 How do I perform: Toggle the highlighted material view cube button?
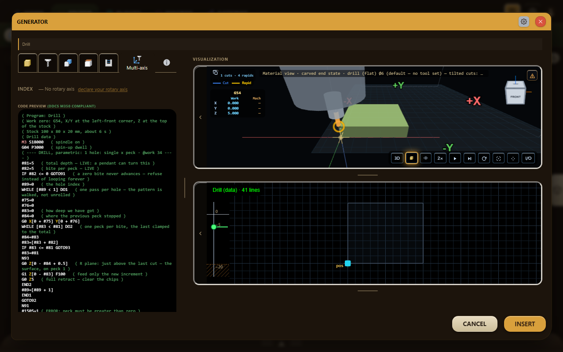[412, 158]
